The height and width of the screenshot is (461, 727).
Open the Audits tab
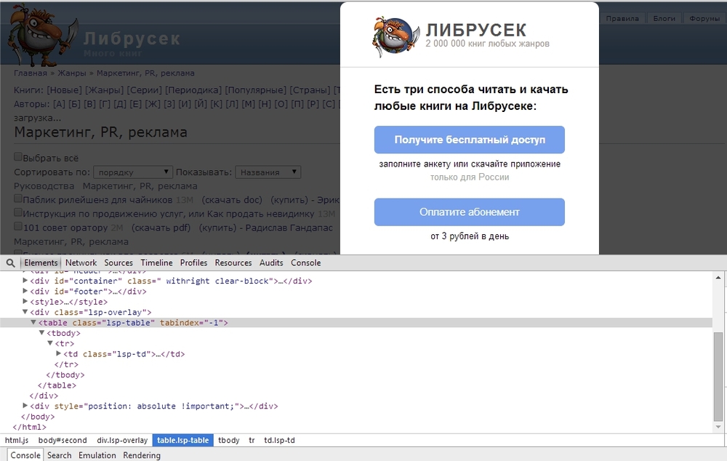pos(271,263)
